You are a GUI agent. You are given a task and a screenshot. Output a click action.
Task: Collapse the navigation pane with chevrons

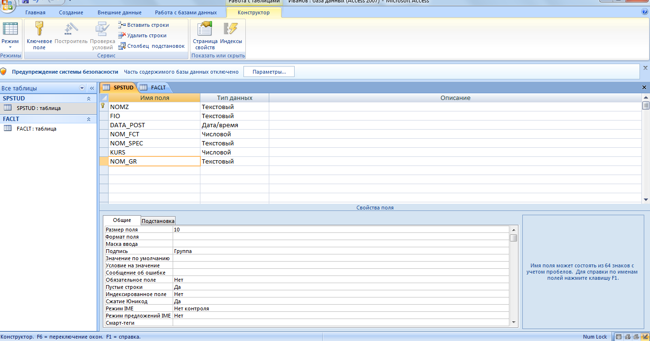tap(92, 88)
